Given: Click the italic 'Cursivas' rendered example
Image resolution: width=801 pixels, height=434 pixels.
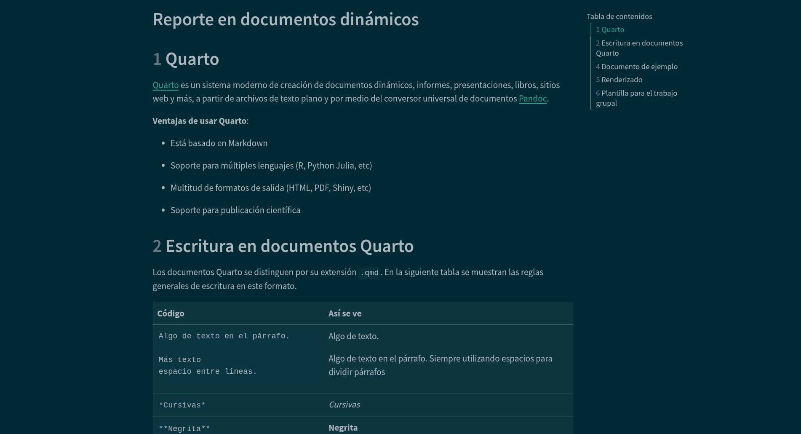Looking at the screenshot, I should coord(344,405).
